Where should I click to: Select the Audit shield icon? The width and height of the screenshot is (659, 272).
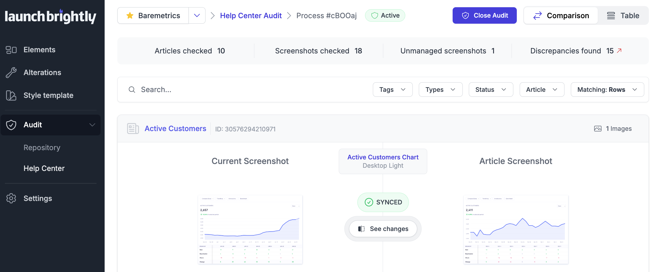pyautogui.click(x=11, y=125)
